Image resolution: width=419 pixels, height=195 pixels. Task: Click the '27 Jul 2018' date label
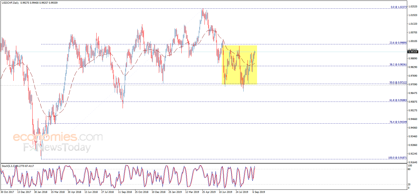coord(108,192)
